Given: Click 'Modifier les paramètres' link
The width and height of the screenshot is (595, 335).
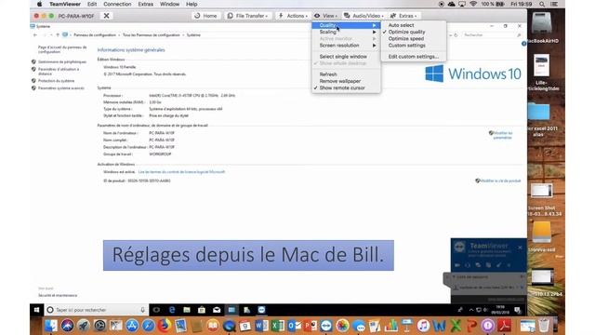Looking at the screenshot, I should [503, 135].
